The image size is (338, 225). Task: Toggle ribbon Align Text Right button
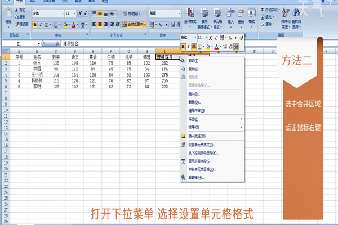click(105, 25)
